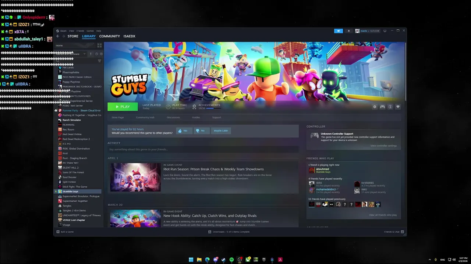Viewport: 471px width, 264px height.
Task: Open the Friends menu
Action: tap(80, 31)
